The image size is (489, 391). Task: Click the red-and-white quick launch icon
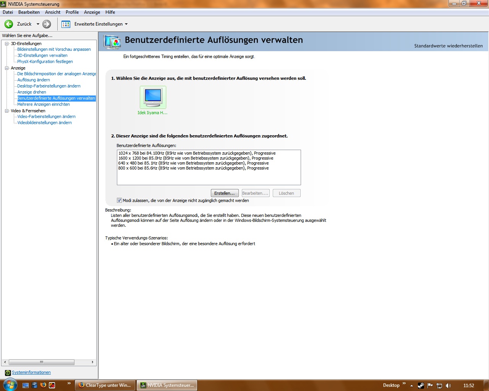coord(52,385)
